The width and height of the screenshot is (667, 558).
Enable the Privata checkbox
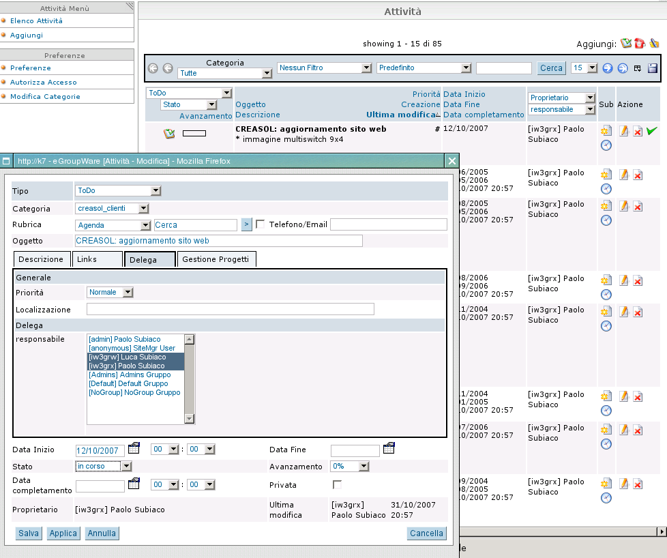tap(337, 484)
